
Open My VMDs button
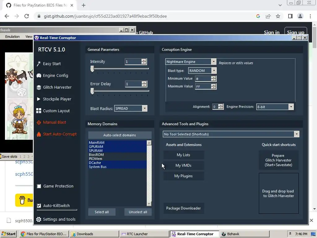[x=184, y=165]
